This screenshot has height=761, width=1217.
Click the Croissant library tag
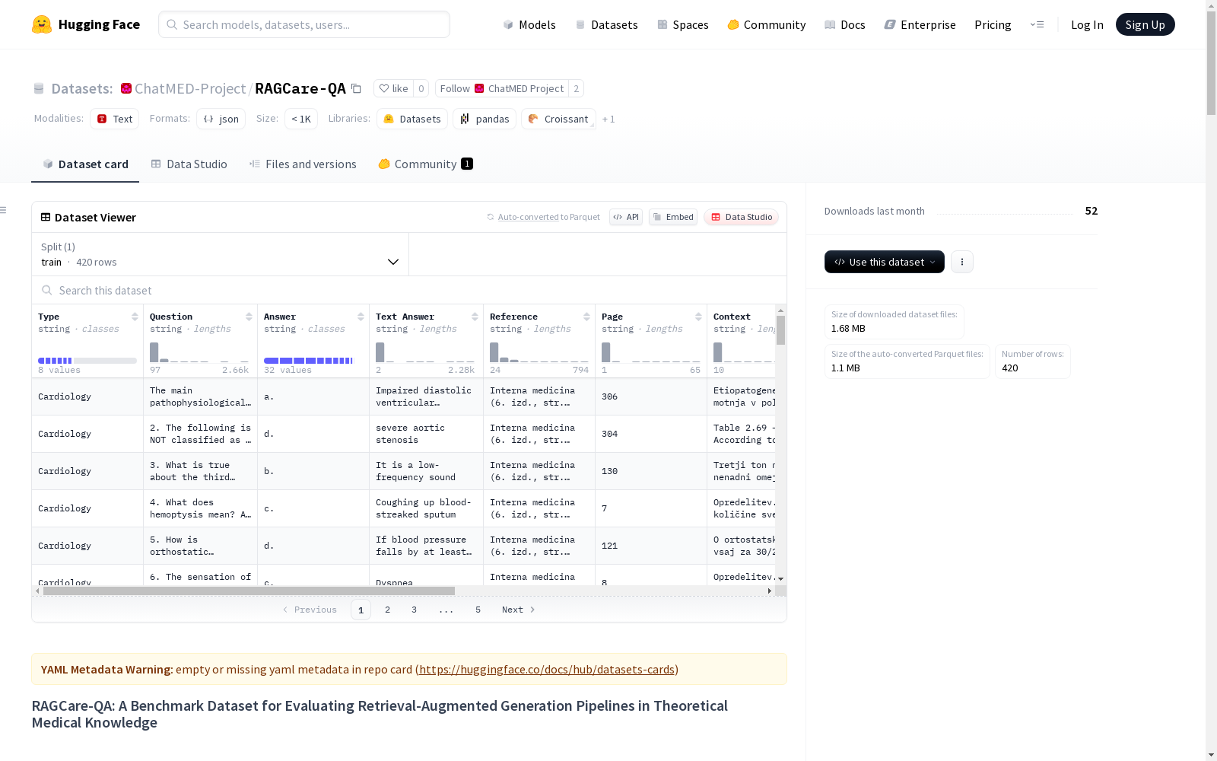click(x=558, y=119)
